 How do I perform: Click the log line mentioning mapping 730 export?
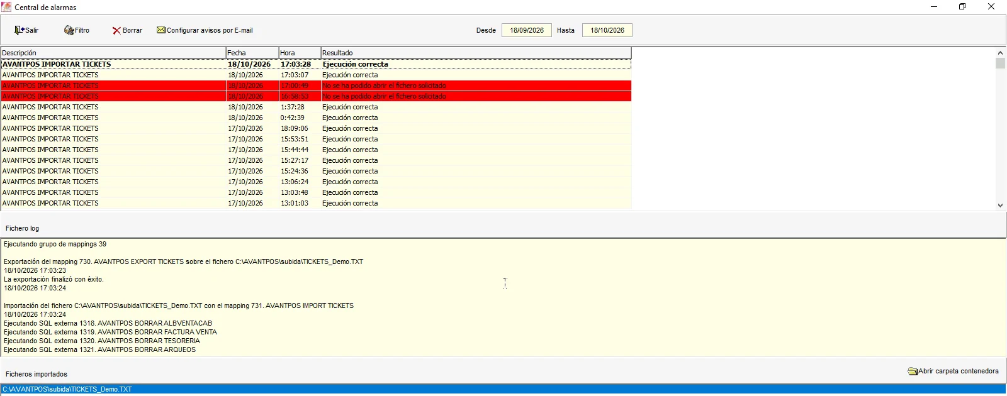pos(183,261)
